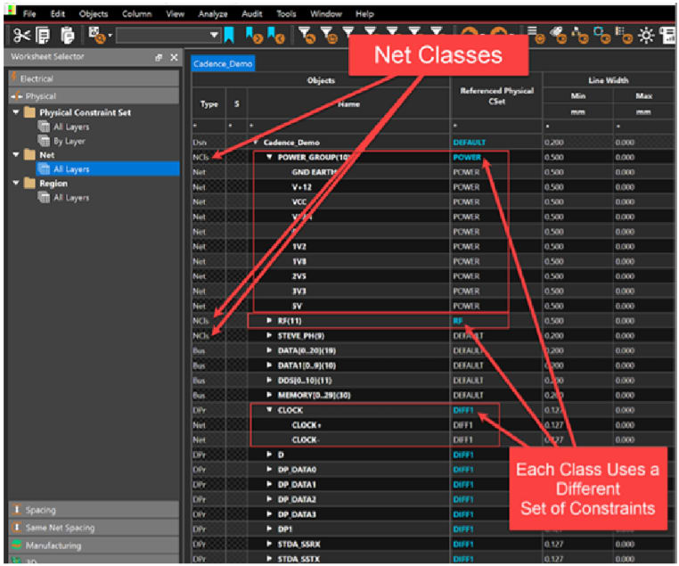Click the Copy icon in toolbar
679x566 pixels.
point(43,36)
